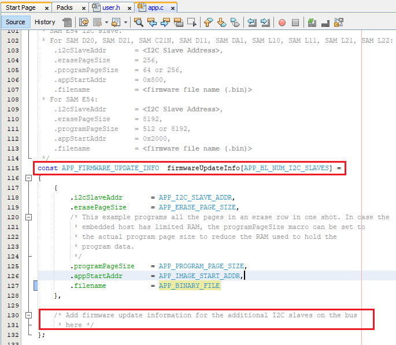Click highlighted APP_BINARY_FILE macro
Image resolution: width=396 pixels, height=345 pixels.
point(190,286)
